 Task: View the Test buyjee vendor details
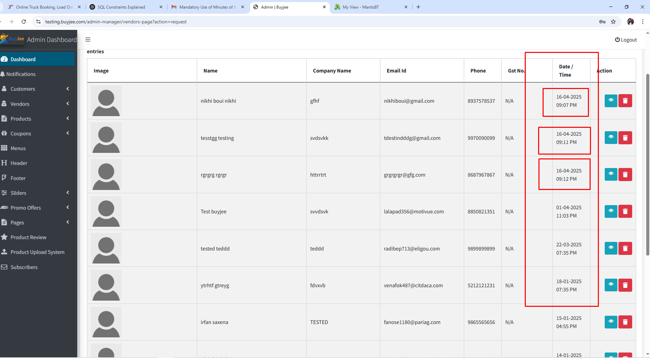pyautogui.click(x=611, y=211)
